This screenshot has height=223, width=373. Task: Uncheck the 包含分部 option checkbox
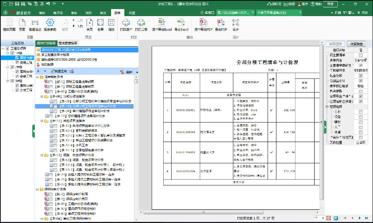tap(361, 75)
